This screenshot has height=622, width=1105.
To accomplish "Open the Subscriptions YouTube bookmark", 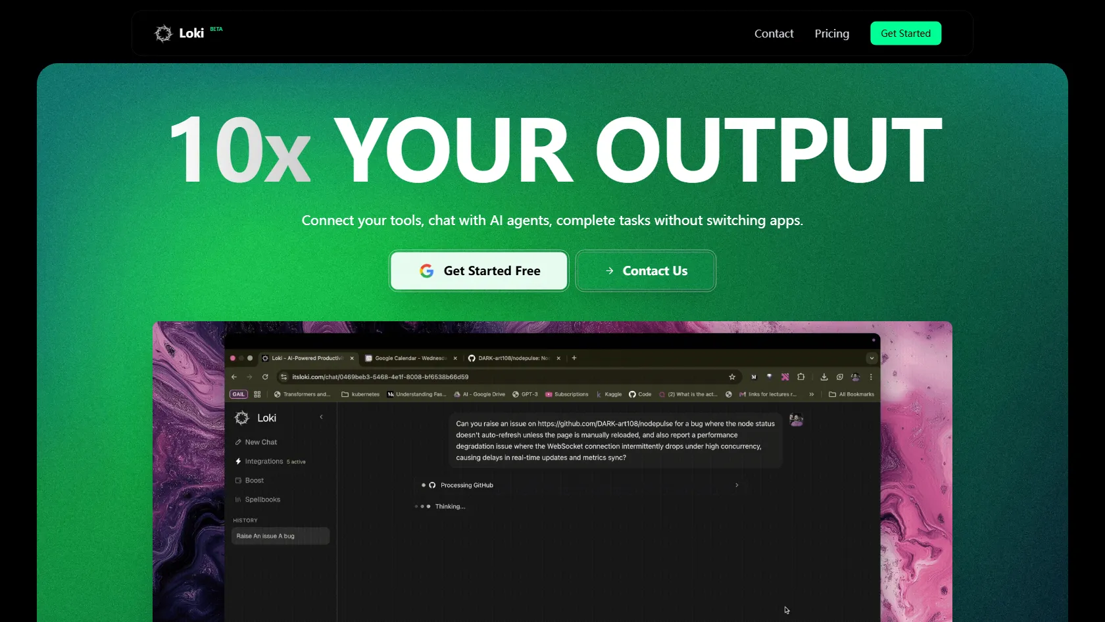I will 566,394.
